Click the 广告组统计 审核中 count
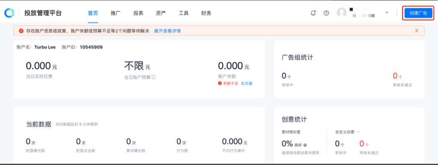The image size is (438, 165). tap(286, 76)
